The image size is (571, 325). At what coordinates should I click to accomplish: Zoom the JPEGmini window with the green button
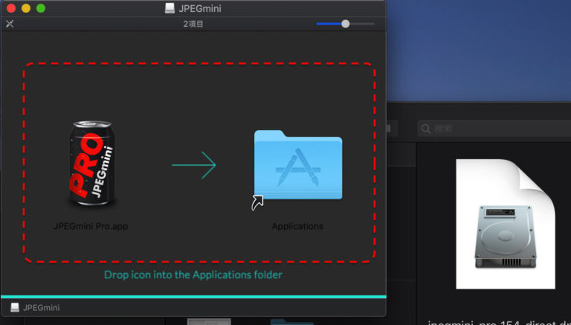click(x=41, y=8)
